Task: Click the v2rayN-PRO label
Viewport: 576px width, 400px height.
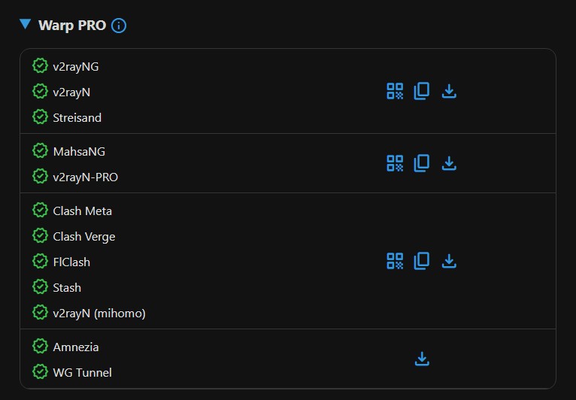Action: (x=85, y=177)
